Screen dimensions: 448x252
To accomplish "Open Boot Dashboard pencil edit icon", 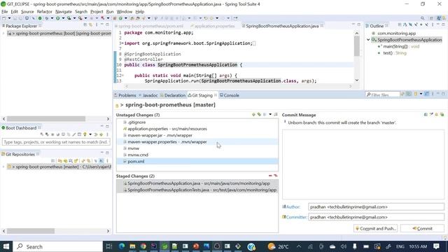I will [x=74, y=134].
